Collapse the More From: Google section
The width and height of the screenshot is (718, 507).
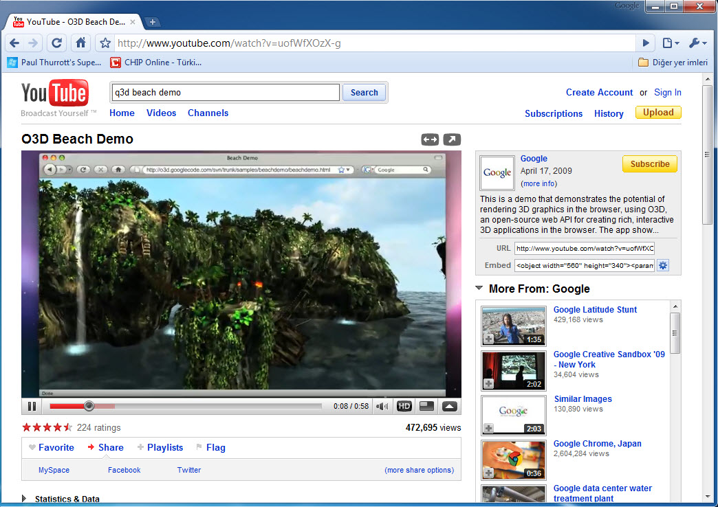pos(479,289)
